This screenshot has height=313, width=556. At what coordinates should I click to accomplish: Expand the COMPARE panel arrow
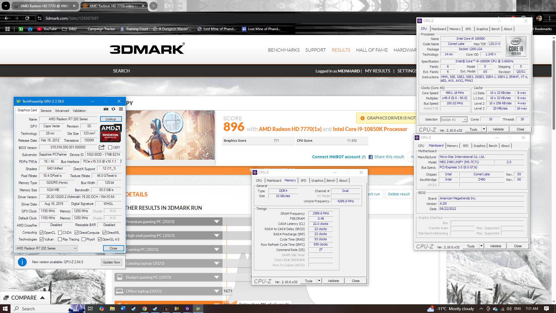click(43, 298)
